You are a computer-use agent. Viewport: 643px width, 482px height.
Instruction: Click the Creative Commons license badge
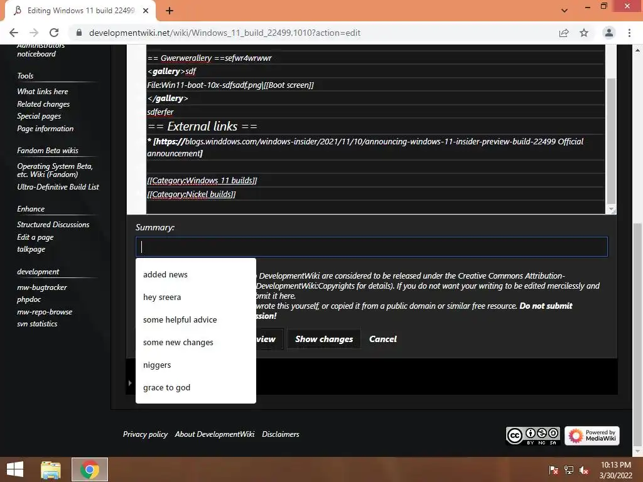[532, 436]
